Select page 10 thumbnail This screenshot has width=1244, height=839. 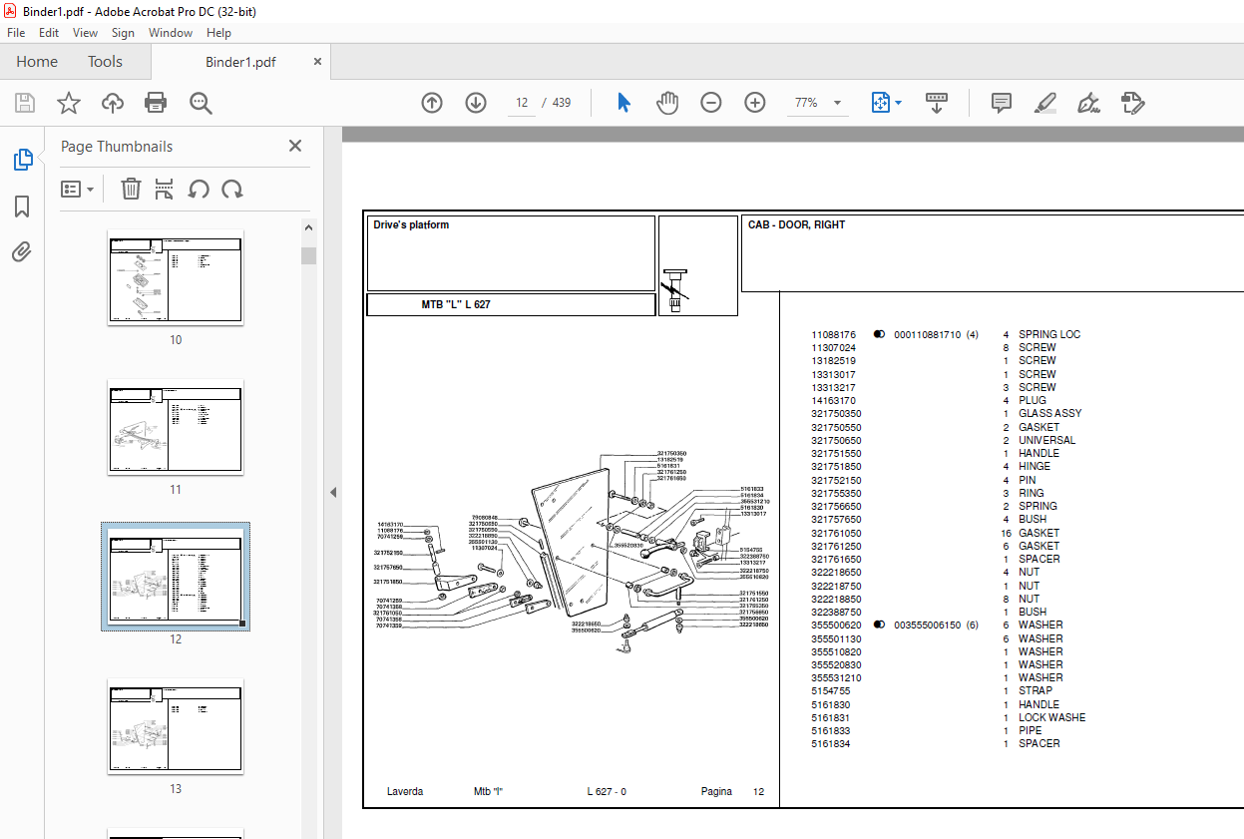tap(176, 277)
